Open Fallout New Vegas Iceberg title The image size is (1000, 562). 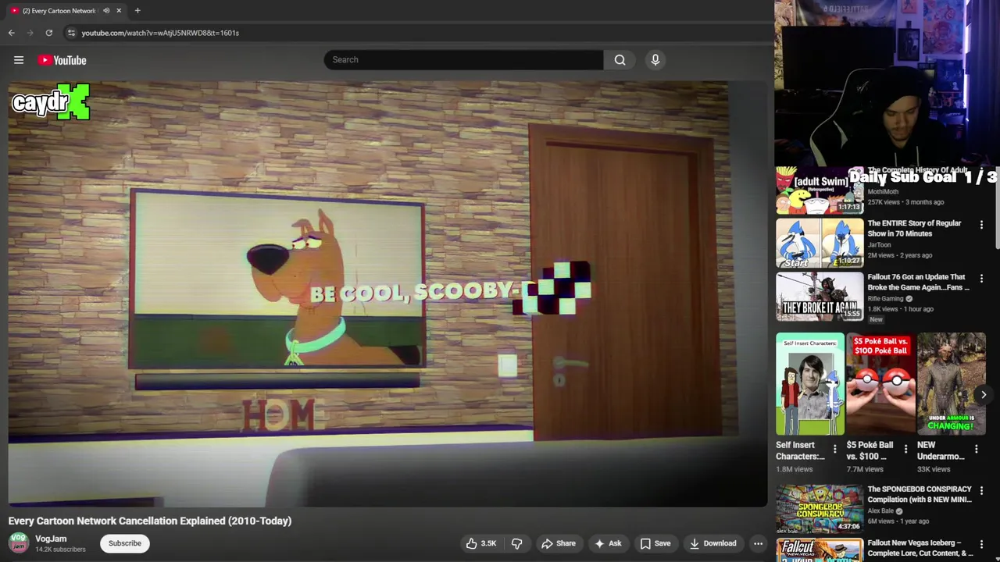(x=920, y=548)
